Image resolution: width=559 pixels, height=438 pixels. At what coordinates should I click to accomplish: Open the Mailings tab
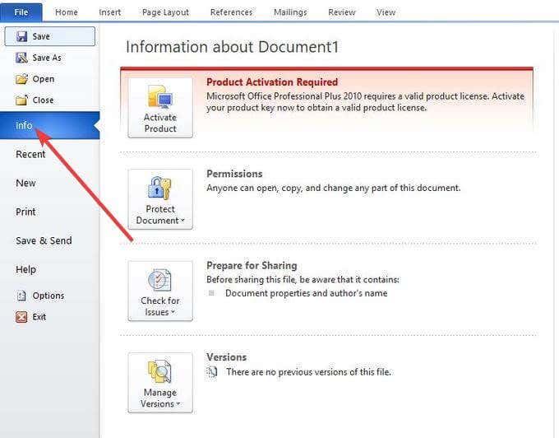(290, 12)
